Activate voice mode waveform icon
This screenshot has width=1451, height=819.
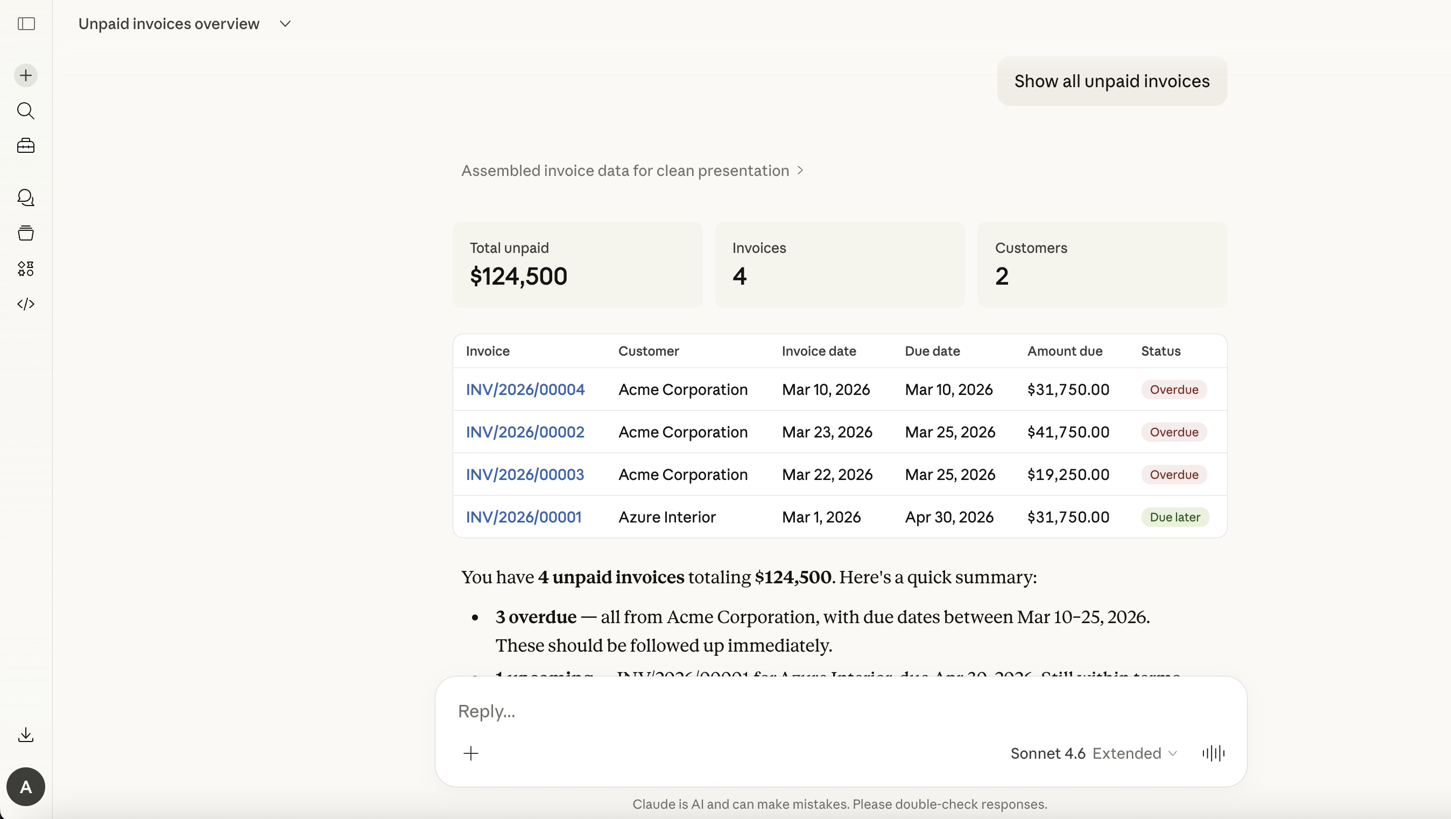(x=1213, y=753)
